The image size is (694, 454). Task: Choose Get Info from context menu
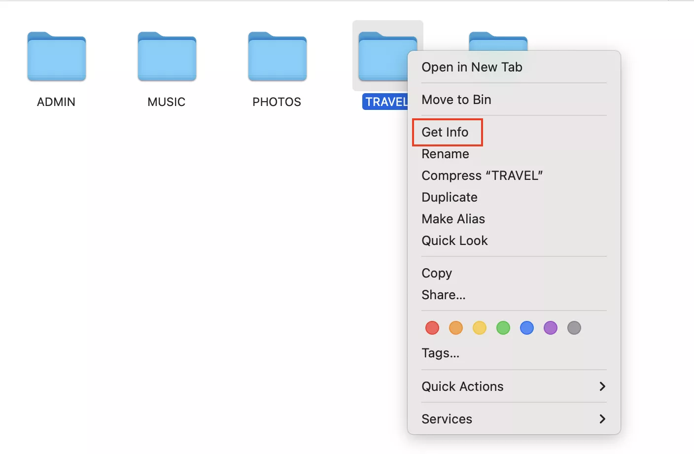point(445,132)
